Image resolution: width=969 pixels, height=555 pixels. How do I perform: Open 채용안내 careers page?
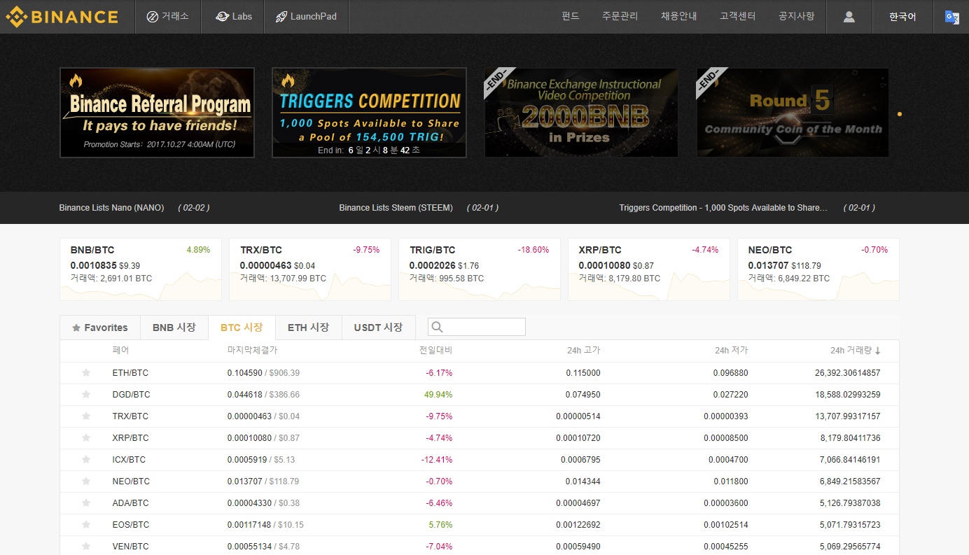[x=679, y=16]
